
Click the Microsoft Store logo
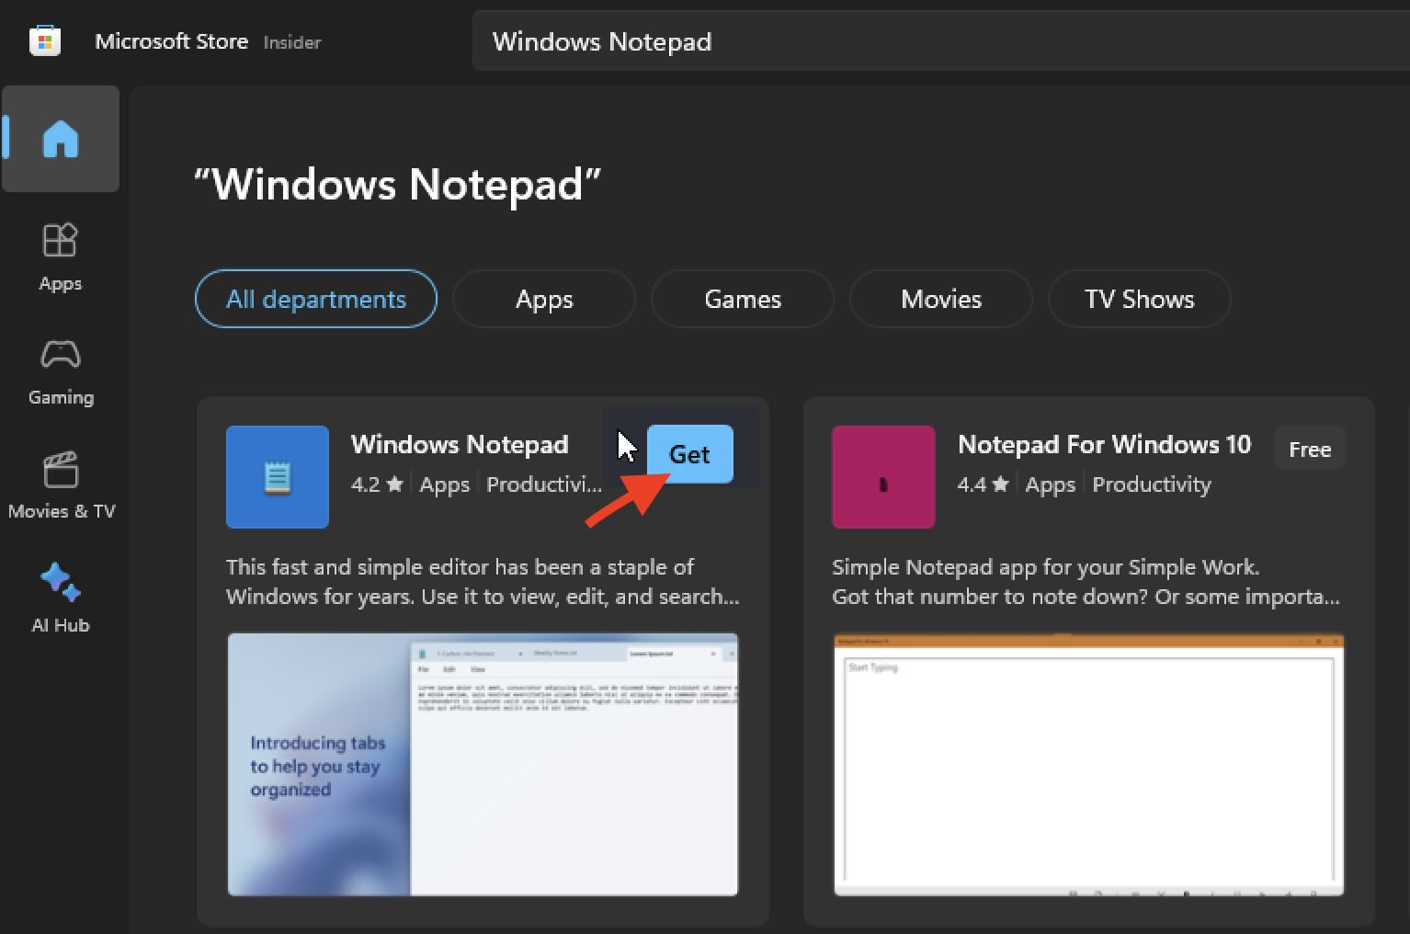43,40
